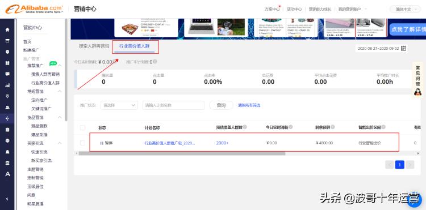Viewport: 426px width, 210px height.
Task: Click the left menu's vertical scrollbar
Action: [x=66, y=70]
